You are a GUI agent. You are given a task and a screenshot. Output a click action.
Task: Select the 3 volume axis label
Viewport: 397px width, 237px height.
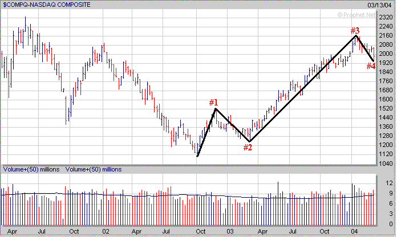[x=391, y=214]
